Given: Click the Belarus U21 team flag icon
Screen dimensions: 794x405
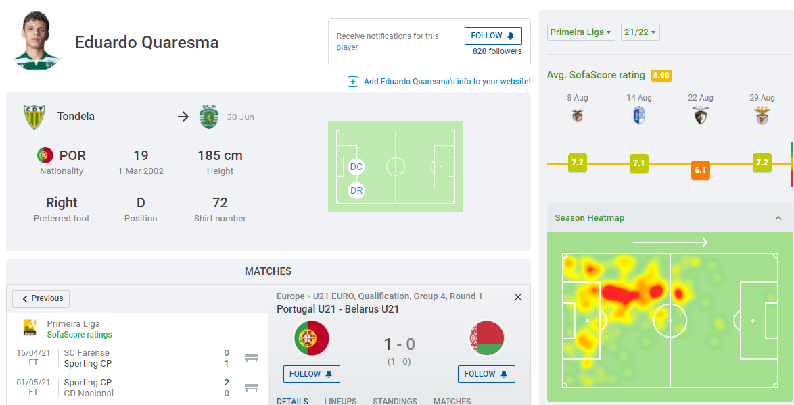Looking at the screenshot, I should point(486,338).
